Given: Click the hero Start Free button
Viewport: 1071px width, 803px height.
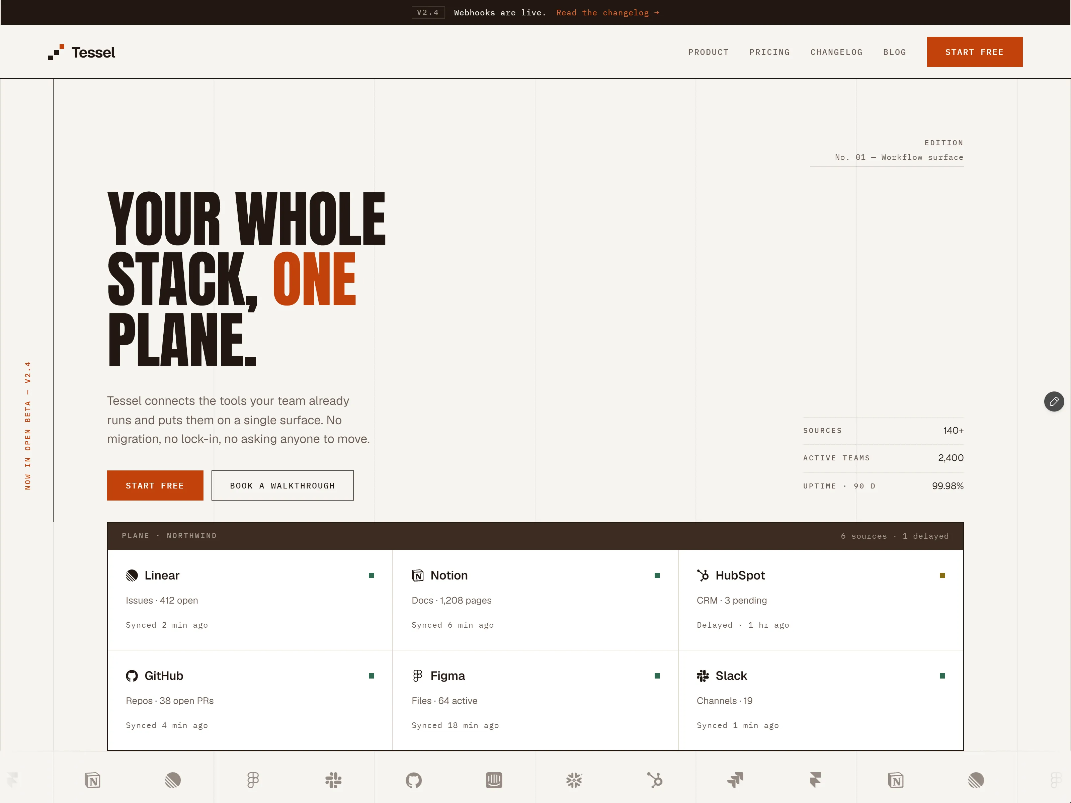Looking at the screenshot, I should click(155, 485).
